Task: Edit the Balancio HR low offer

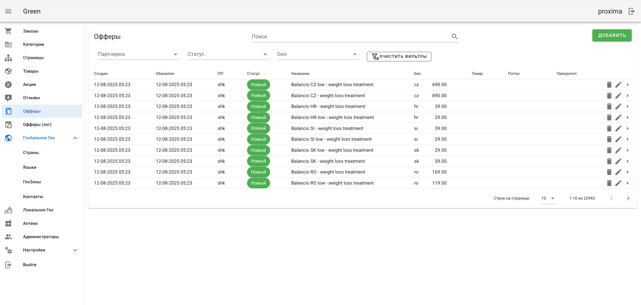Action: coord(618,117)
